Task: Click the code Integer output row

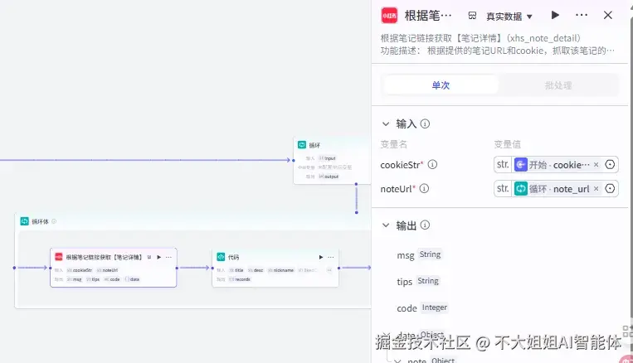Action: coord(422,307)
